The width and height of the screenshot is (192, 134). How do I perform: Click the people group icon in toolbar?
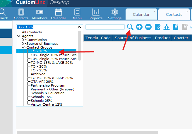pos(167,27)
